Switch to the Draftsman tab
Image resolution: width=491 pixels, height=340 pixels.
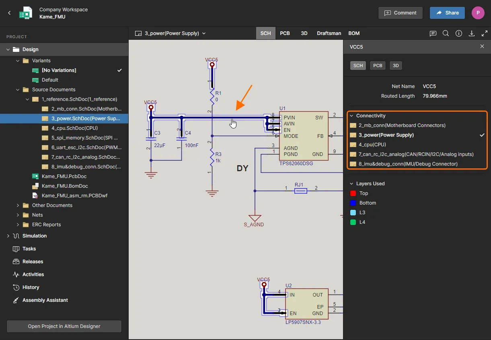(x=329, y=33)
